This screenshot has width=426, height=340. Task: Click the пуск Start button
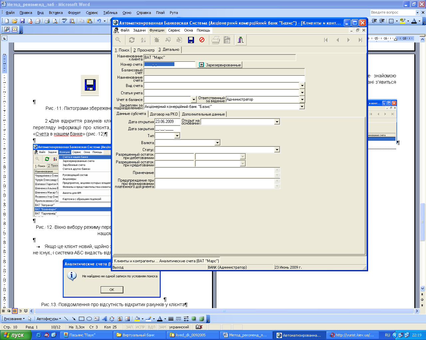point(16,335)
